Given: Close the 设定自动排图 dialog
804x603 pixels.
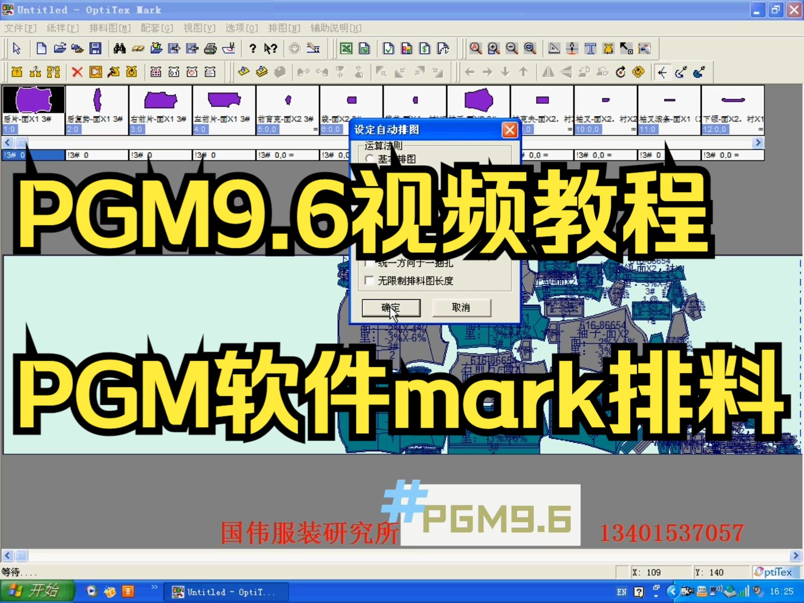Looking at the screenshot, I should click(509, 130).
